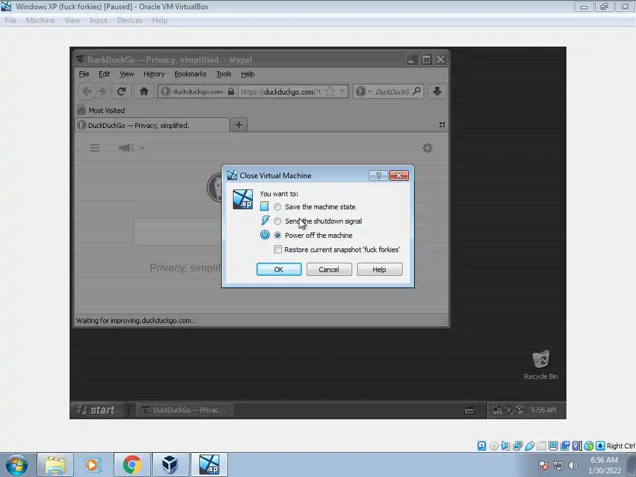Click Cancel in Close Virtual Machine dialog
Screen dimensions: 636x477
click(329, 270)
